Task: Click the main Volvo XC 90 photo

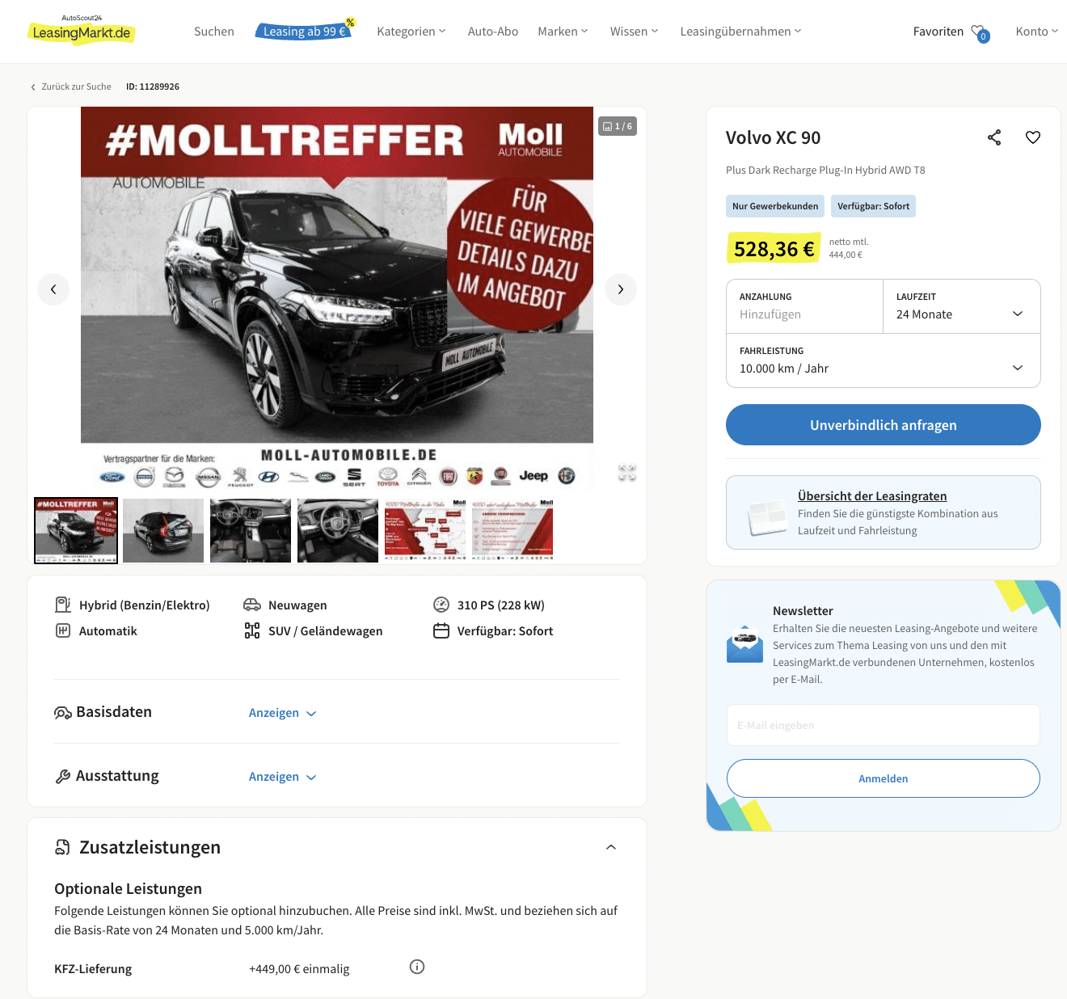Action: tap(337, 298)
